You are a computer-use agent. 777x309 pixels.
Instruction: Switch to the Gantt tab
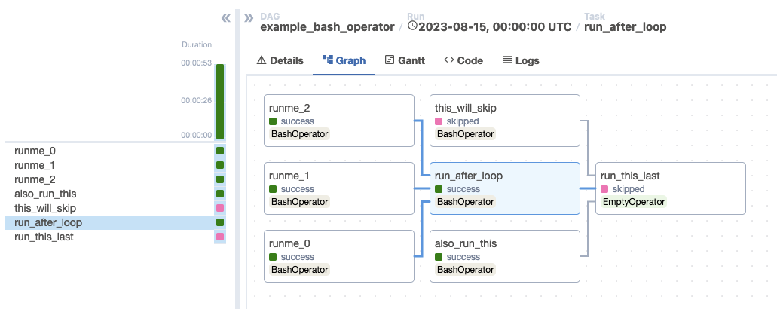[x=405, y=60]
